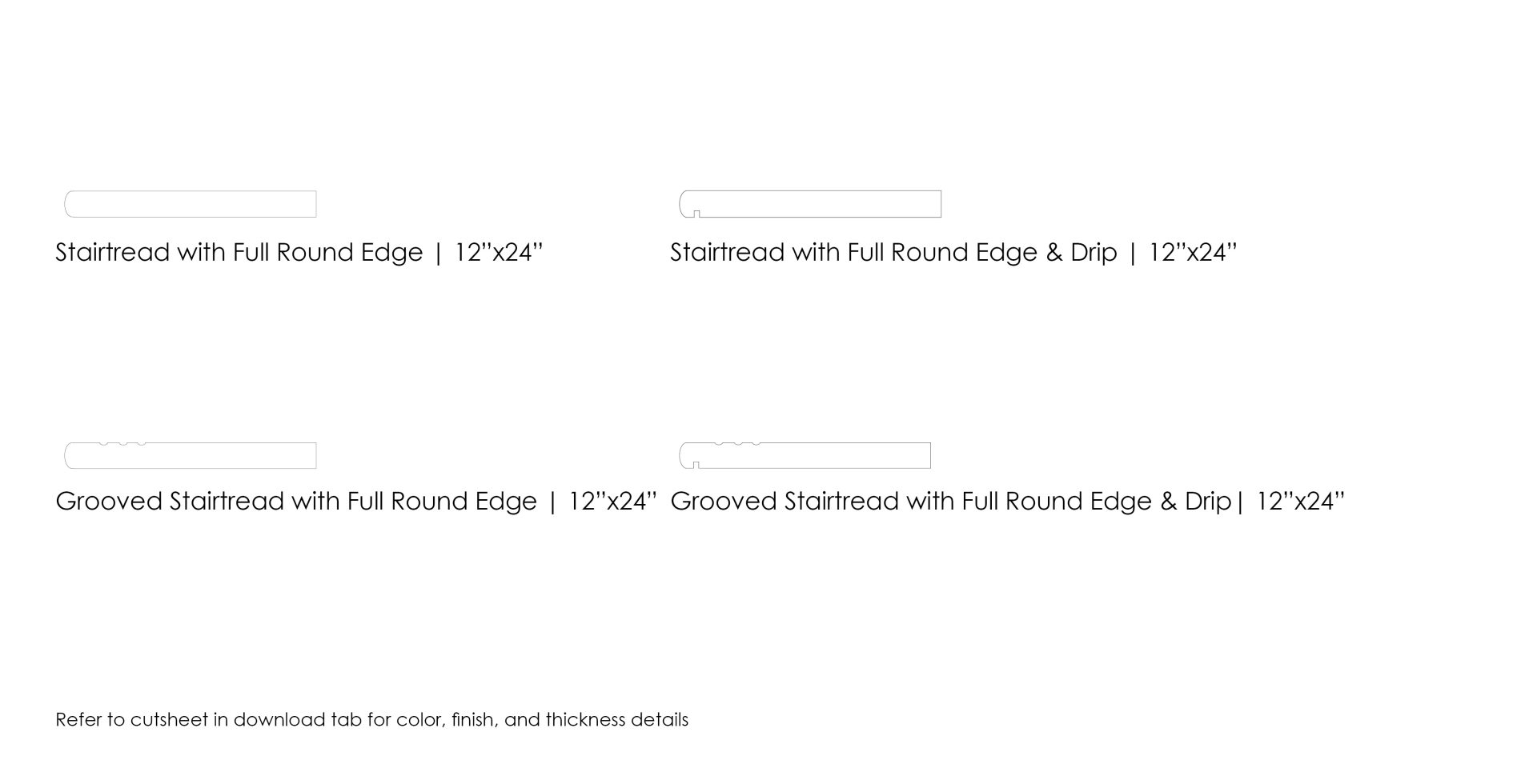Click 'thickness details' at the footer note's end
The image size is (1537, 768).
[616, 720]
